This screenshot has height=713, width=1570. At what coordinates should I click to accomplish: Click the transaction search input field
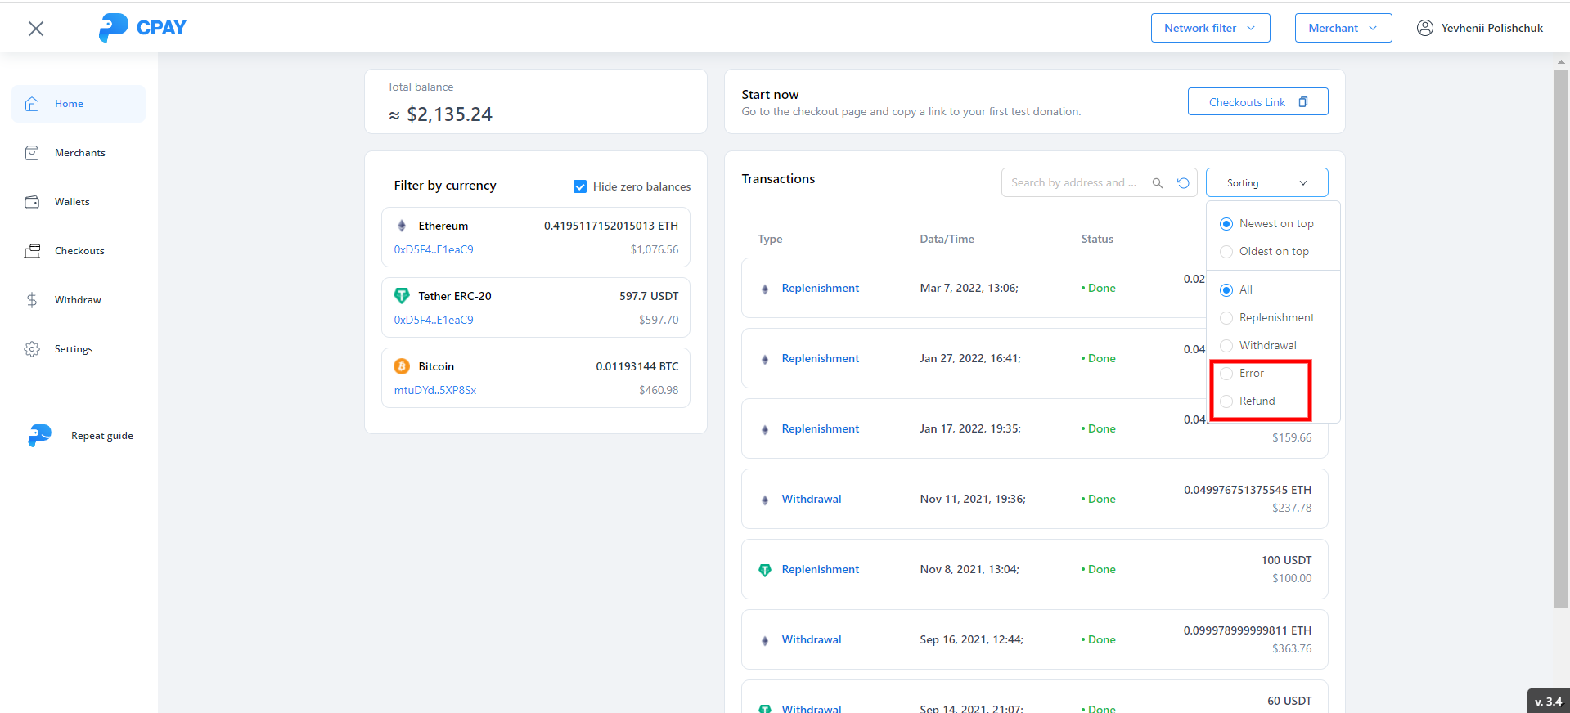pyautogui.click(x=1073, y=183)
